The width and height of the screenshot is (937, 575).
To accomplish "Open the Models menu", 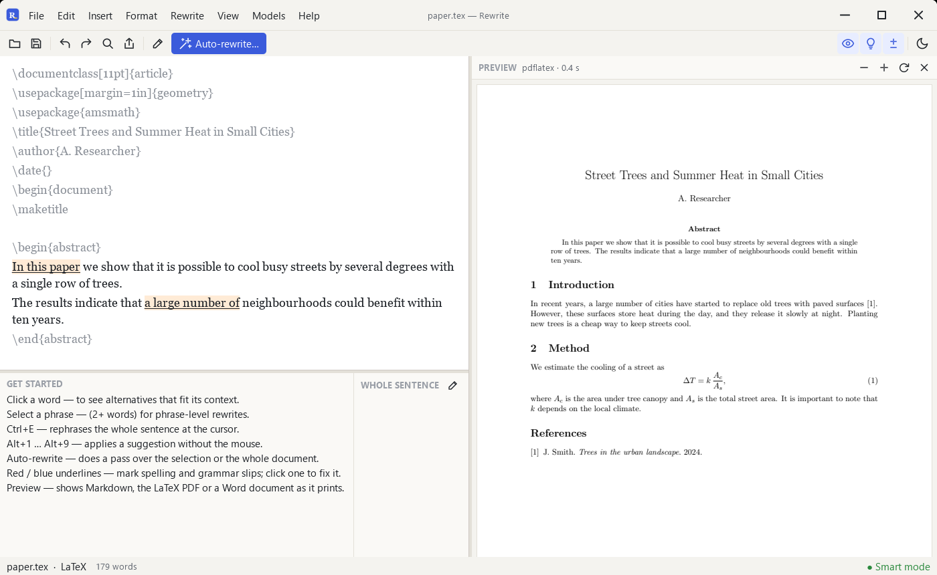I will [x=268, y=15].
